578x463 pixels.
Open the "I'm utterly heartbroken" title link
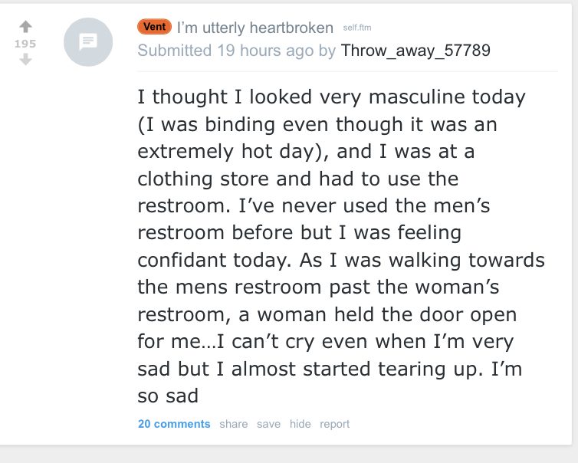coord(255,28)
